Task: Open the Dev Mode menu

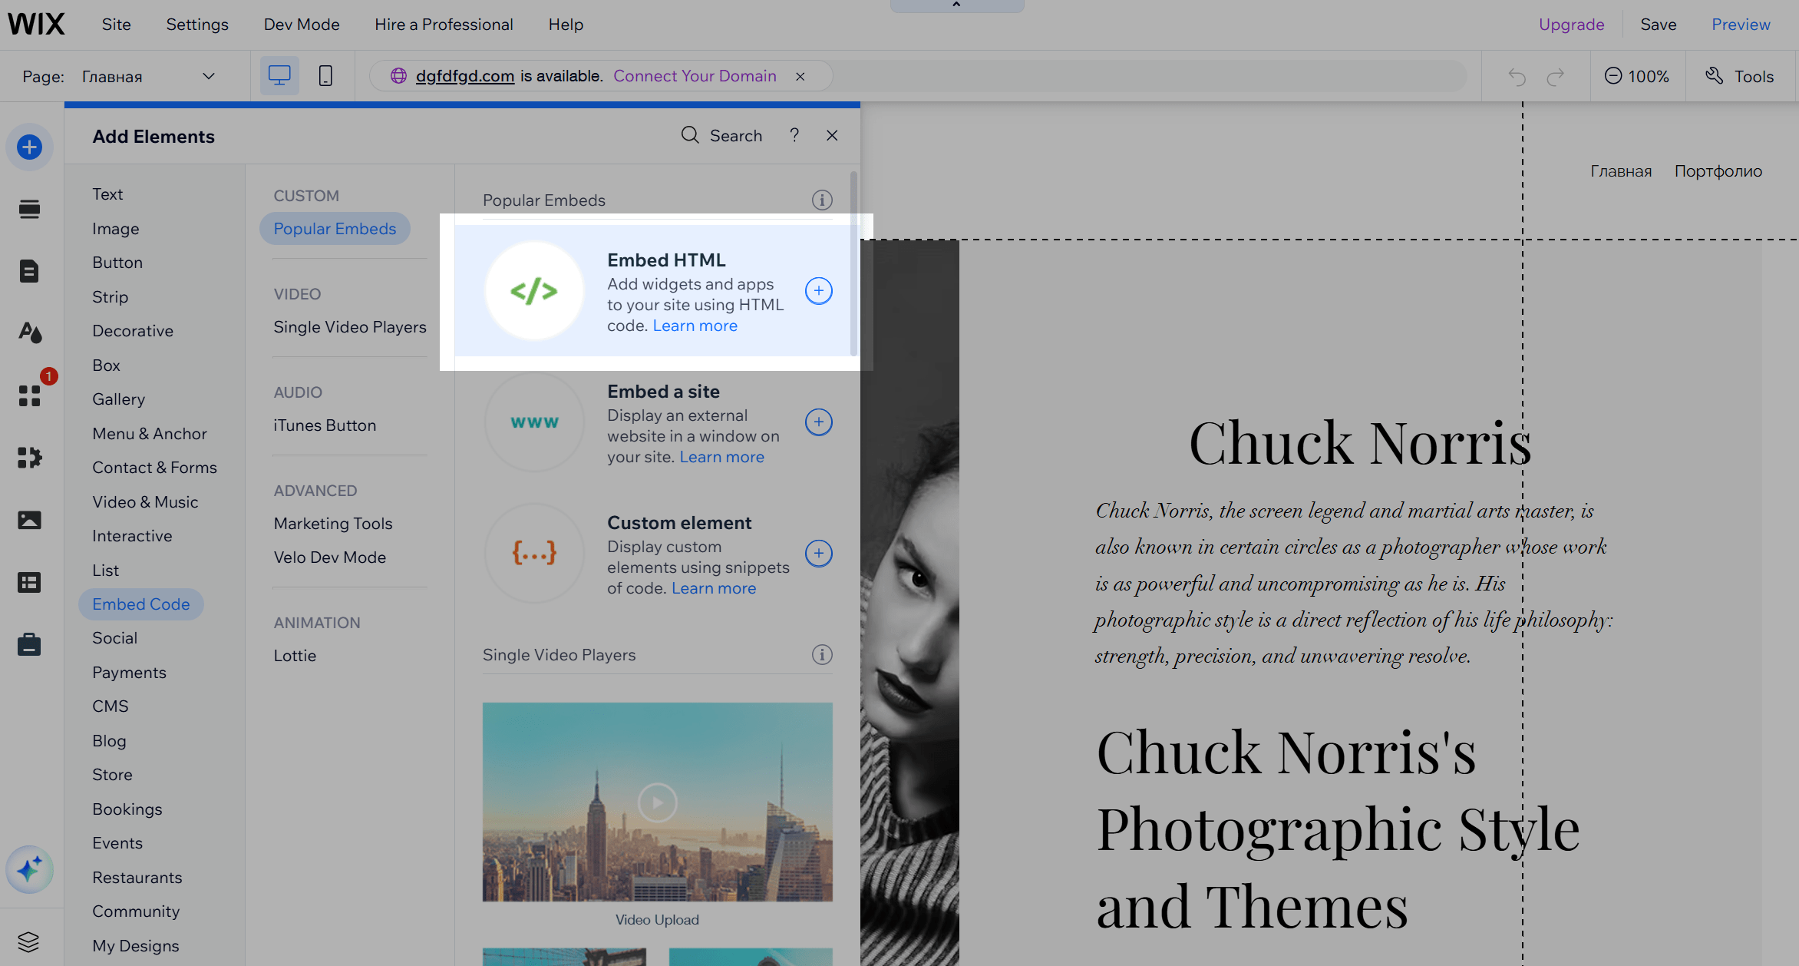Action: (302, 25)
